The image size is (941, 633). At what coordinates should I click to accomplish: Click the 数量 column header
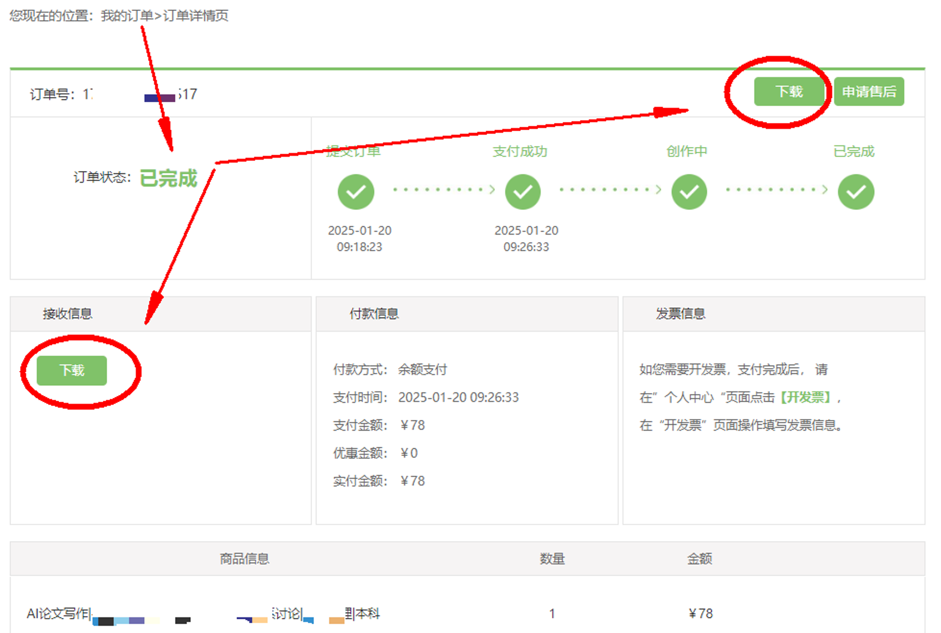(552, 559)
